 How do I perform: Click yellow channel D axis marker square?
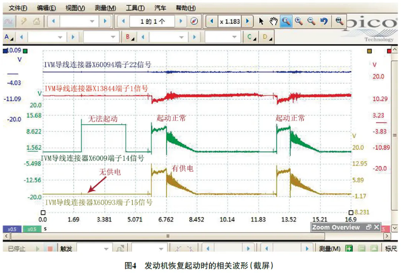369,51
